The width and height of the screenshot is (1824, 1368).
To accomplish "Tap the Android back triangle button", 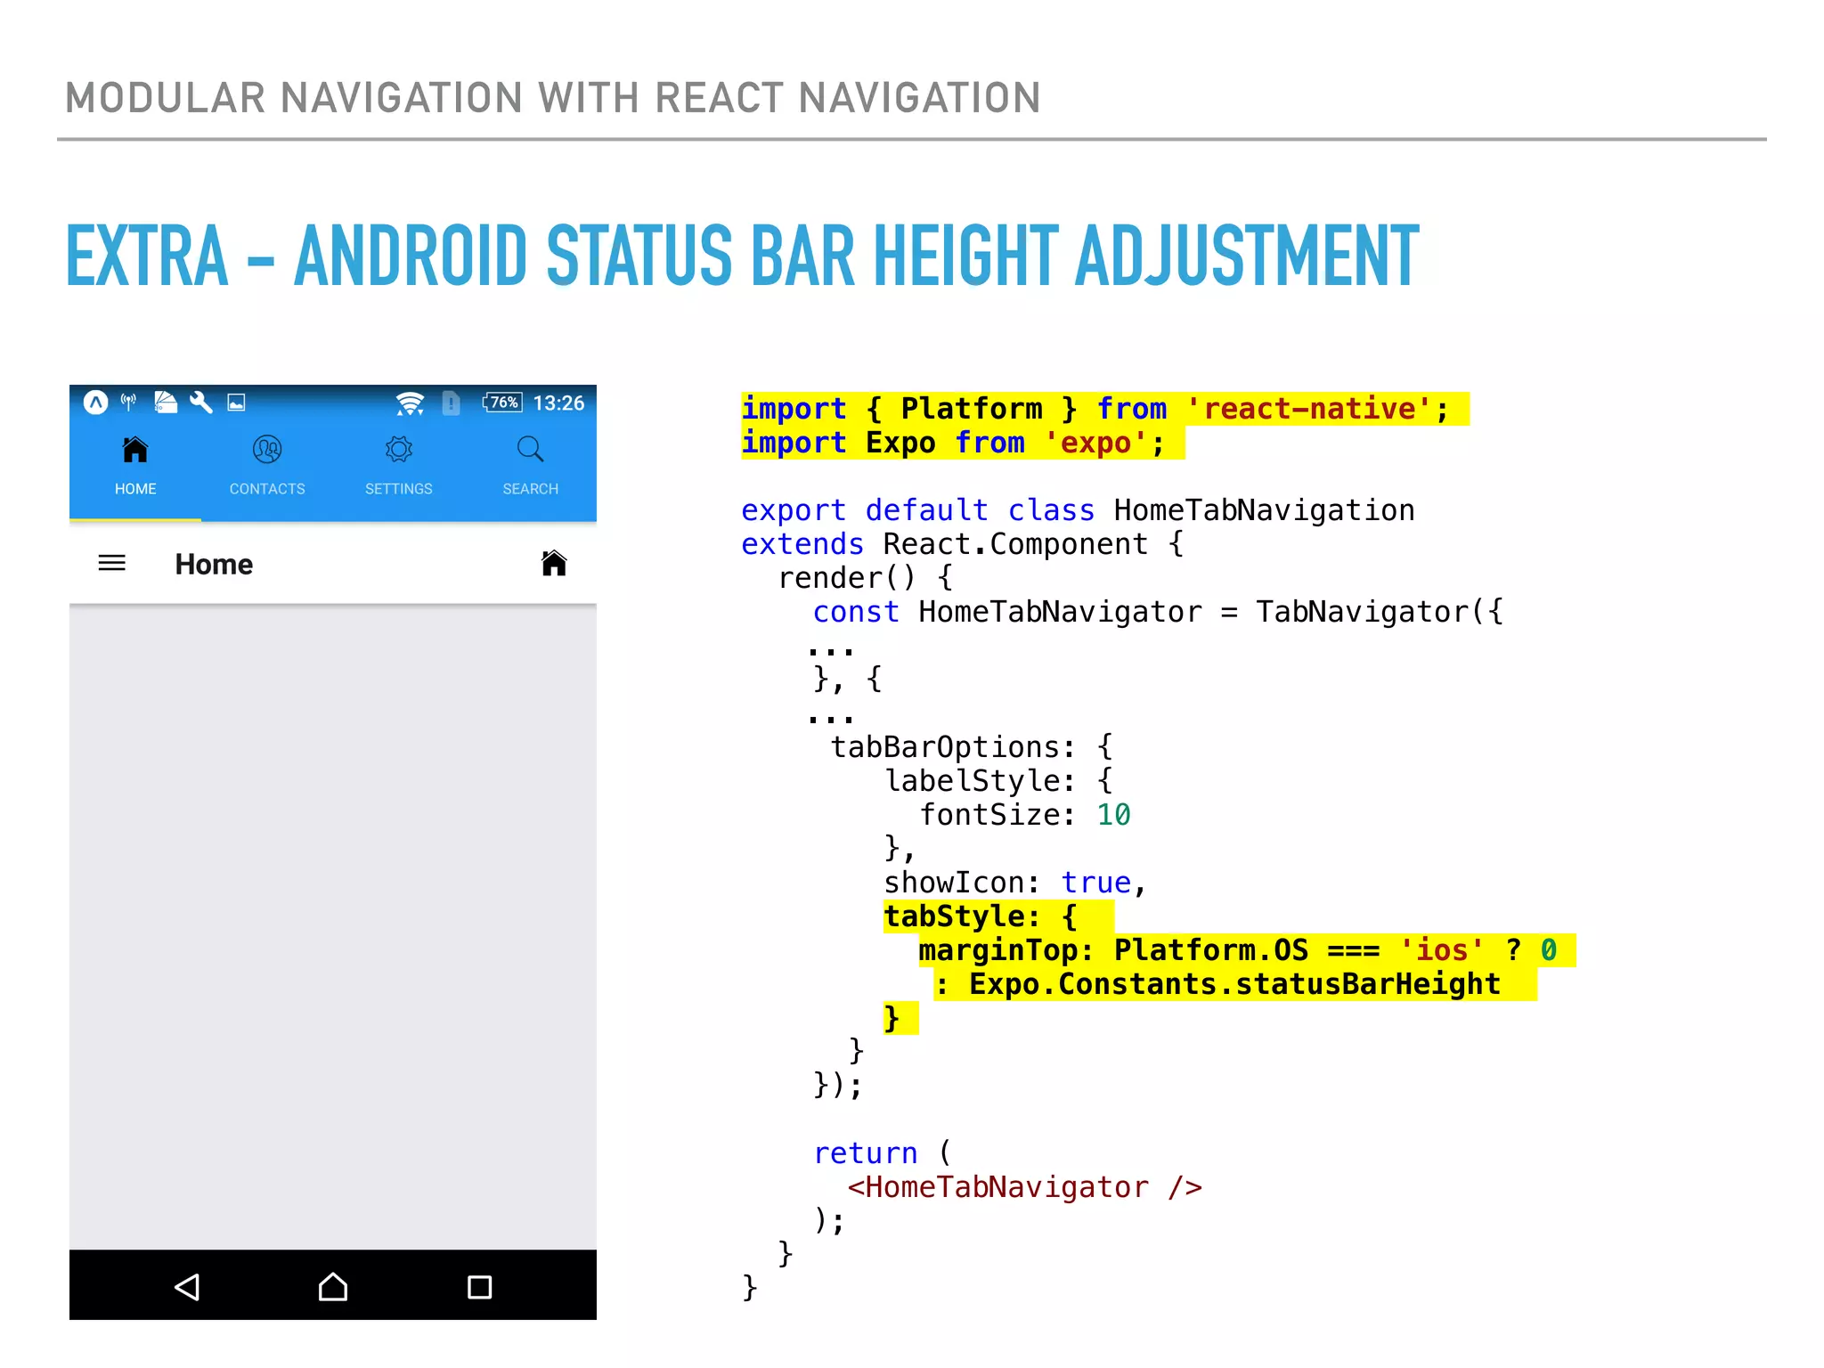I will click(x=187, y=1286).
